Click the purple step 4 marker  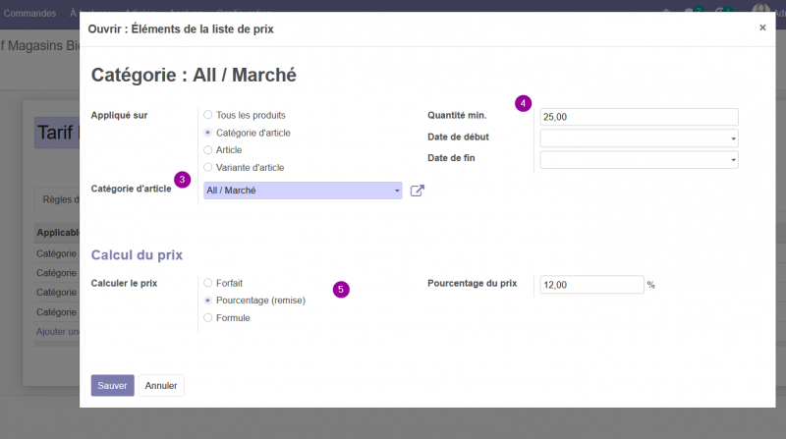click(x=523, y=103)
